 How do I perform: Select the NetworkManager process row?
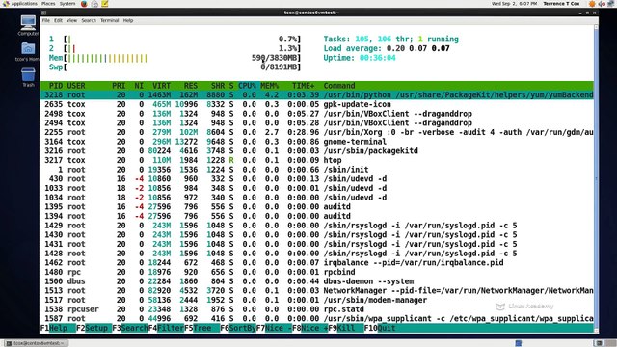(x=317, y=291)
